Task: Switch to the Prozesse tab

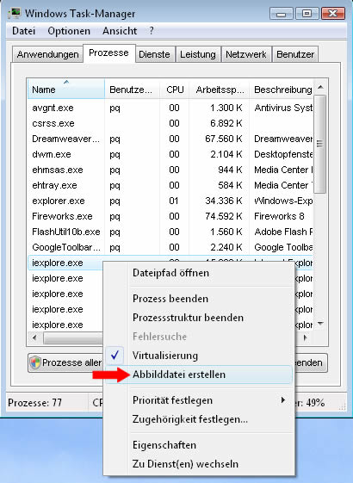Action: coord(108,53)
